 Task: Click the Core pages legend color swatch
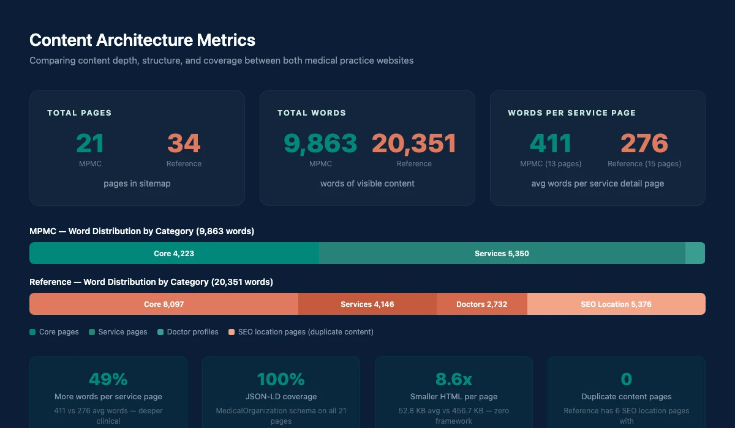click(x=32, y=332)
